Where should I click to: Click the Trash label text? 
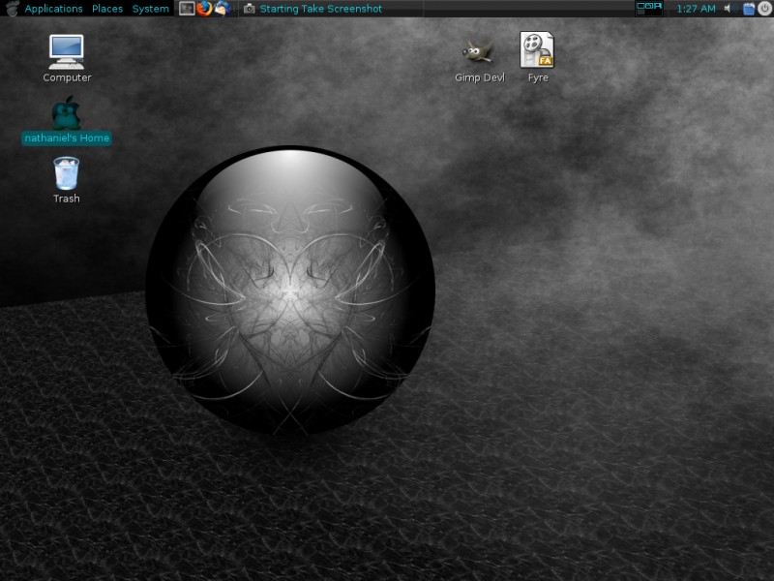point(67,199)
